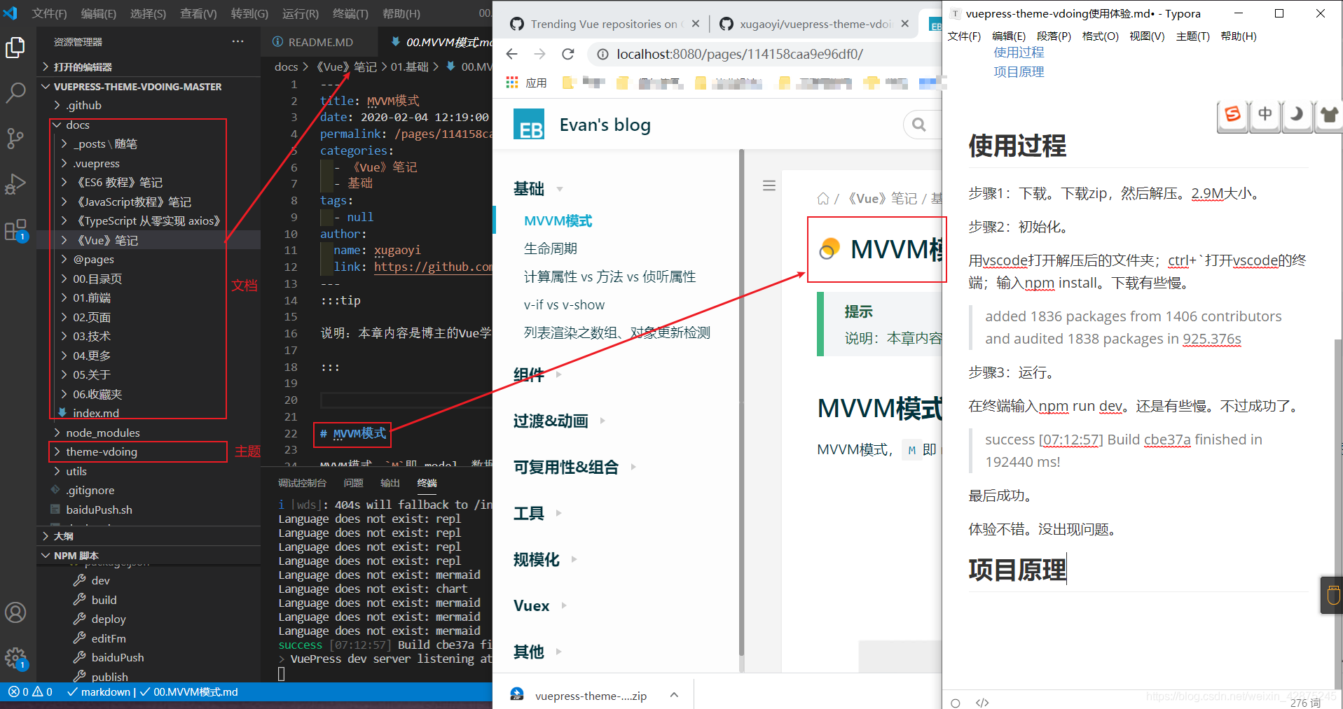Viewport: 1343px width, 709px height.
Task: Toggle blog sidebar hamburger icon
Action: click(769, 185)
